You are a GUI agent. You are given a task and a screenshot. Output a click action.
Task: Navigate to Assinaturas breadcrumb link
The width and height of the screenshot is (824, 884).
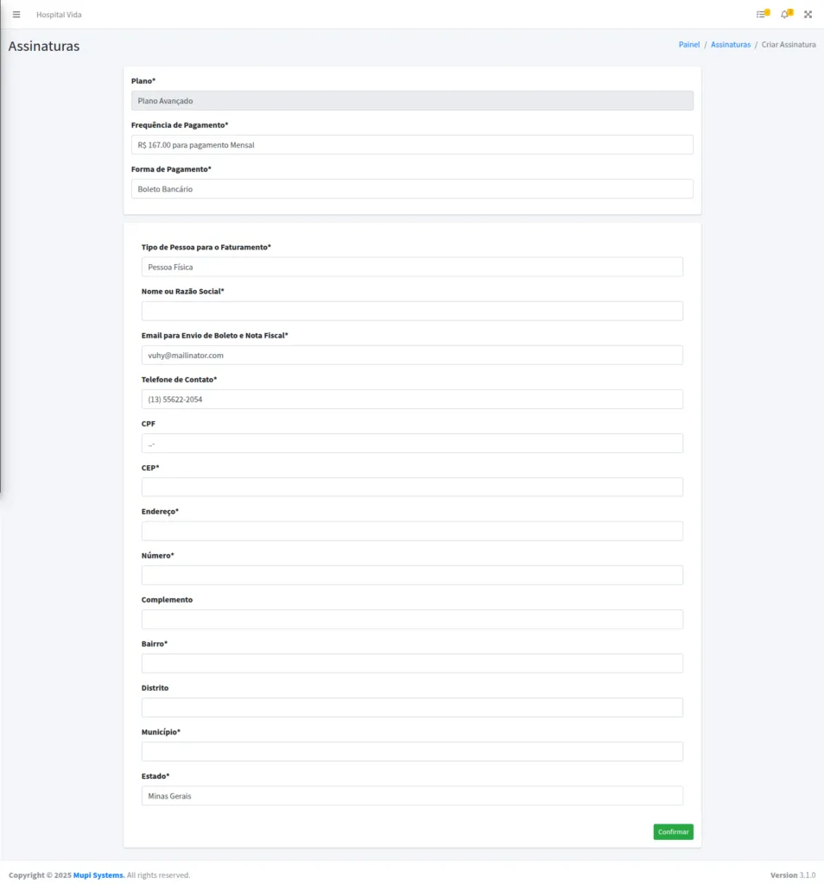(x=731, y=44)
